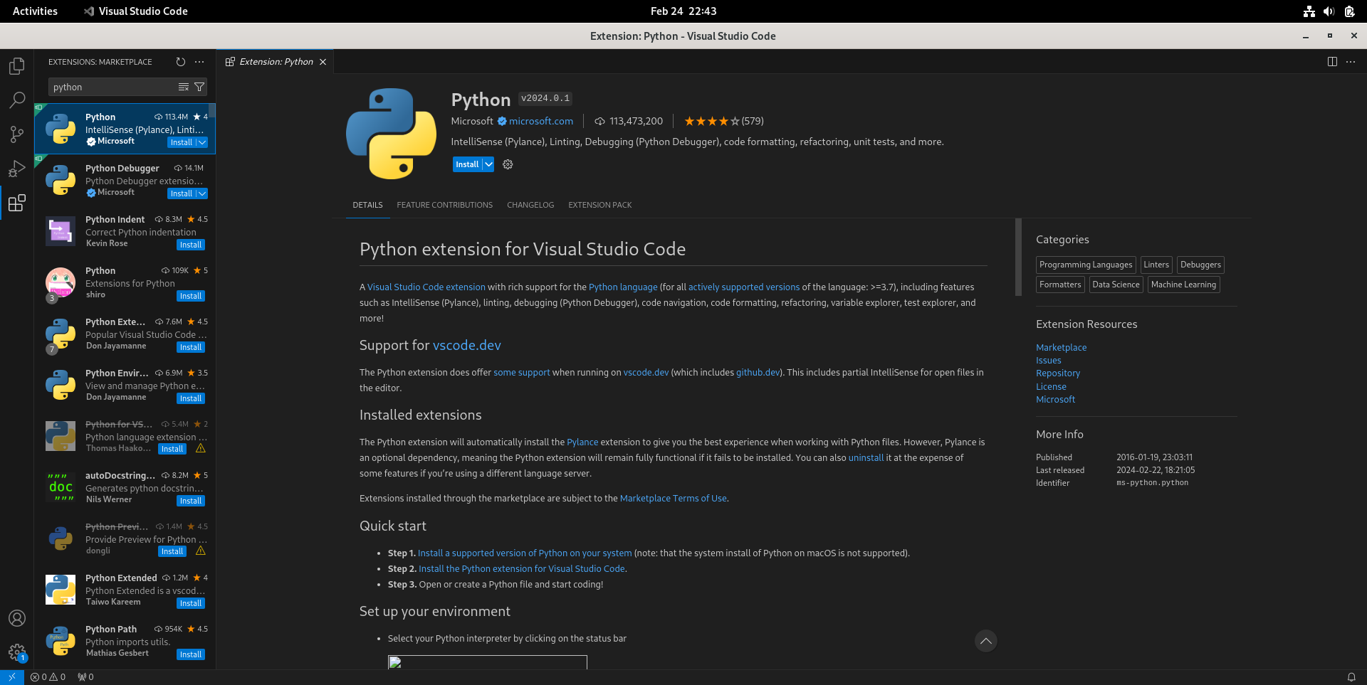Open the Explorer view in activity bar
The height and width of the screenshot is (685, 1367).
click(x=17, y=66)
